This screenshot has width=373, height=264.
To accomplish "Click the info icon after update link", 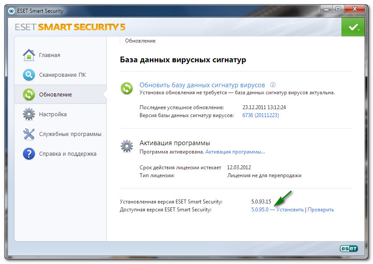I will (273, 85).
